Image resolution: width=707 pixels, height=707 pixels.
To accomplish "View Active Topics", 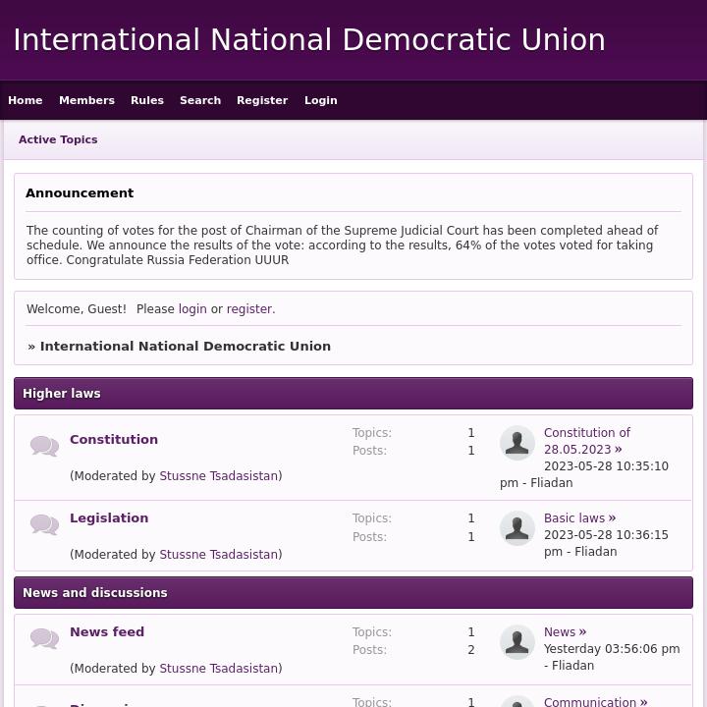I will 58,139.
